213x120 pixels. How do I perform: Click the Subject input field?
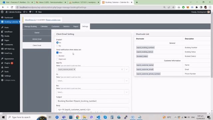93,101
